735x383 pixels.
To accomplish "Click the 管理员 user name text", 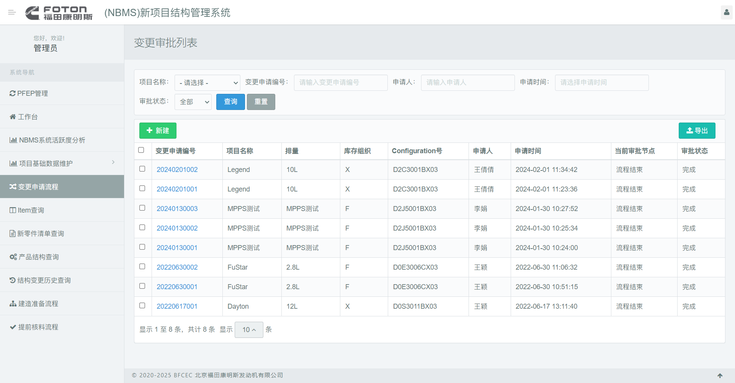I will [x=46, y=48].
